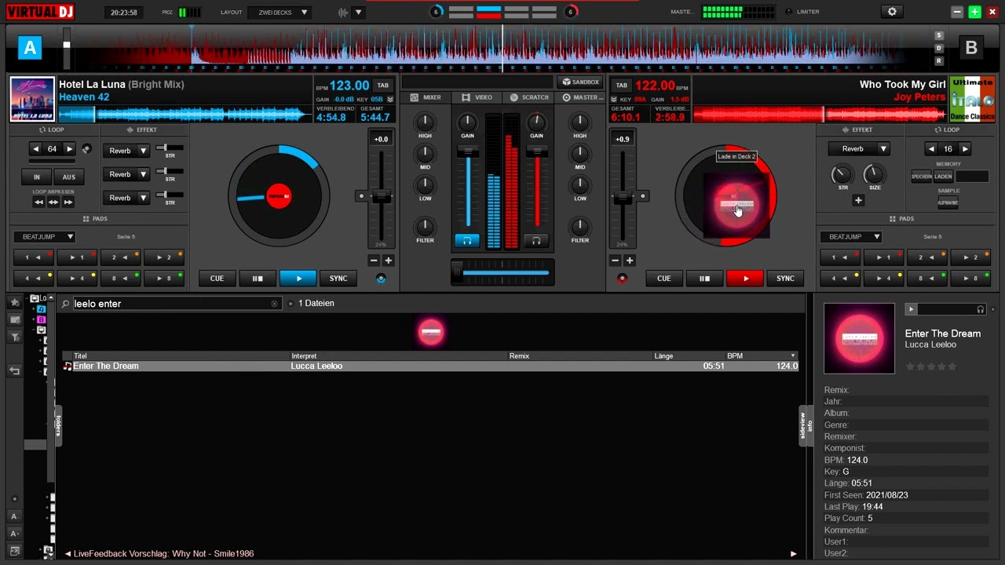The width and height of the screenshot is (1005, 565).
Task: Click left deck SYNC button
Action: point(338,279)
